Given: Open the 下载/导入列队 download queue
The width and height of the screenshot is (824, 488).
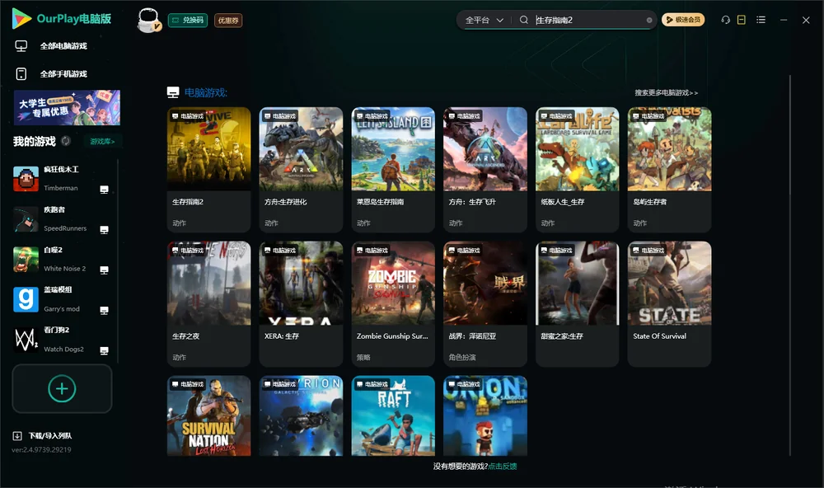Looking at the screenshot, I should [x=42, y=435].
